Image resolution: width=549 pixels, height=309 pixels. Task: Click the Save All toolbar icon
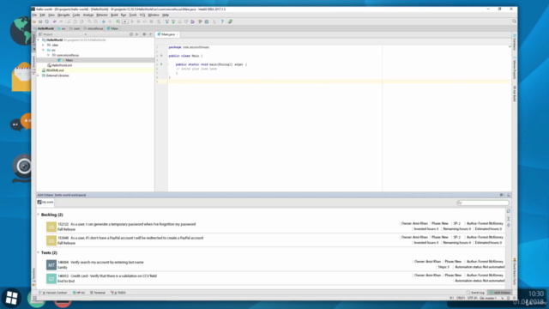coord(40,21)
